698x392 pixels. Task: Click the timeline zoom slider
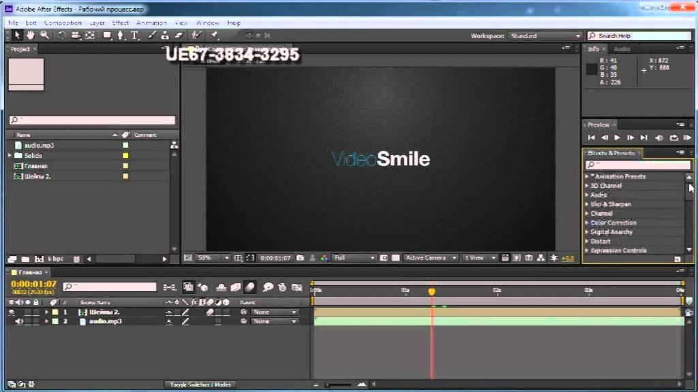click(338, 385)
